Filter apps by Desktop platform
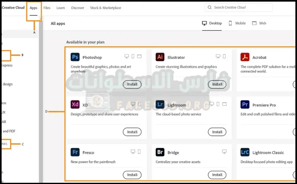297x184 pixels. 212,23
